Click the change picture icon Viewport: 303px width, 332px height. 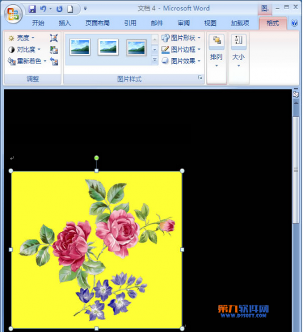(54, 50)
